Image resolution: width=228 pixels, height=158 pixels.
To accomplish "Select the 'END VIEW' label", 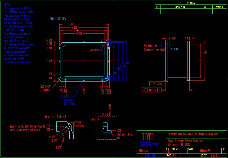I will point(174,49).
